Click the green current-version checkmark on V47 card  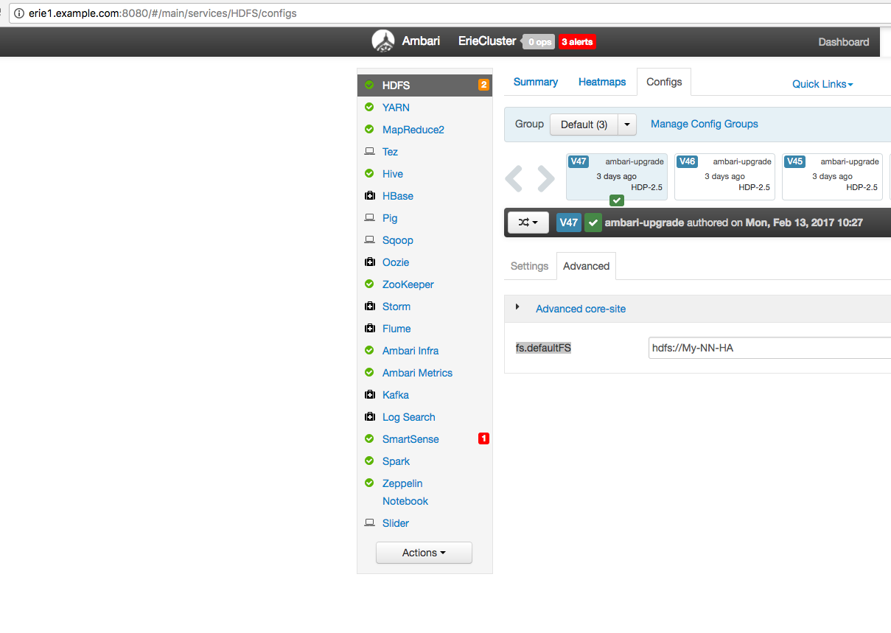point(616,200)
